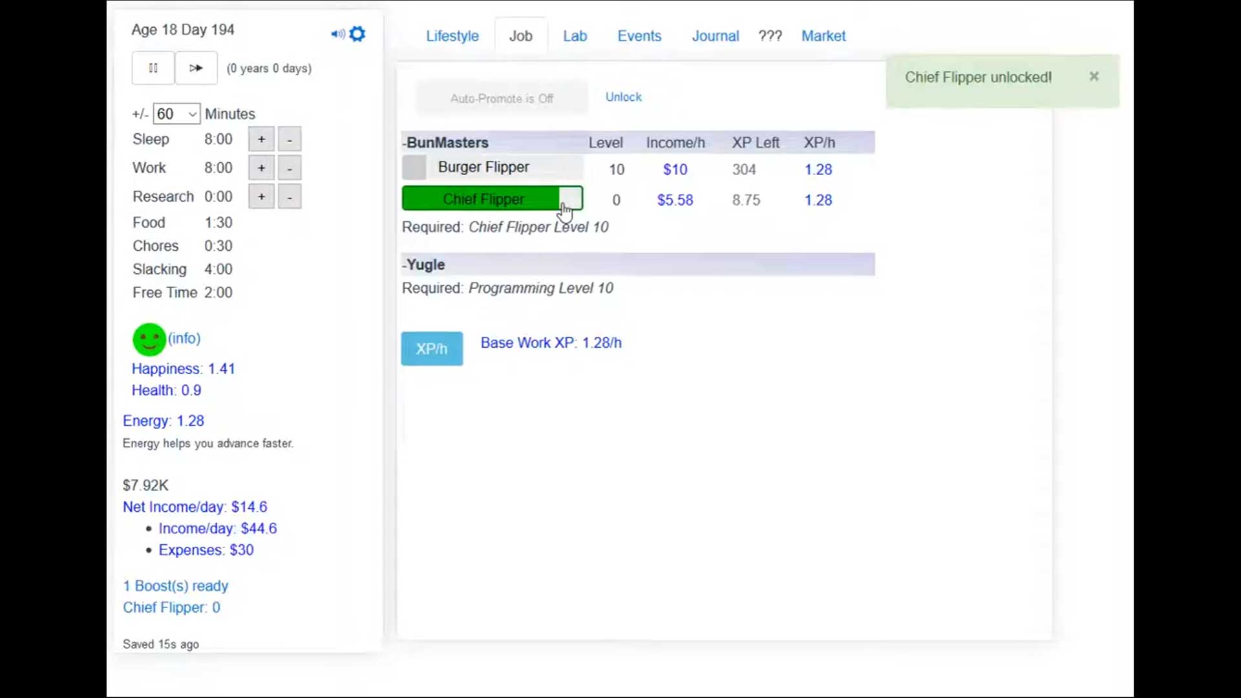Viewport: 1241px width, 698px height.
Task: Click Income/day: $44.6 entry
Action: click(217, 529)
